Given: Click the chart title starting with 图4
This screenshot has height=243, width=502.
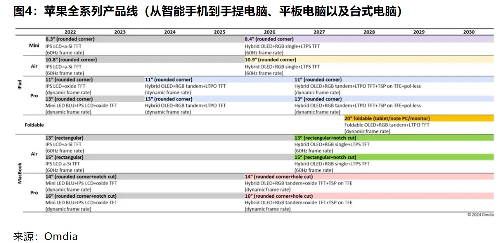Looking at the screenshot, I should pyautogui.click(x=208, y=11).
